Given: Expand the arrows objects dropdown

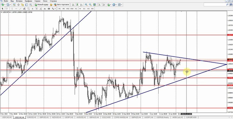Looking at the screenshot, I should [x=55, y=9].
